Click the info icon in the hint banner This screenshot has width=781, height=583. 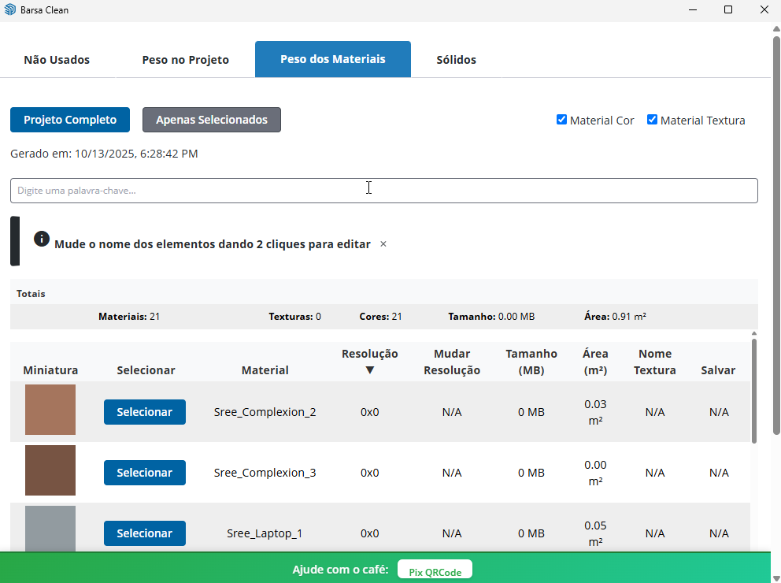pyautogui.click(x=42, y=240)
